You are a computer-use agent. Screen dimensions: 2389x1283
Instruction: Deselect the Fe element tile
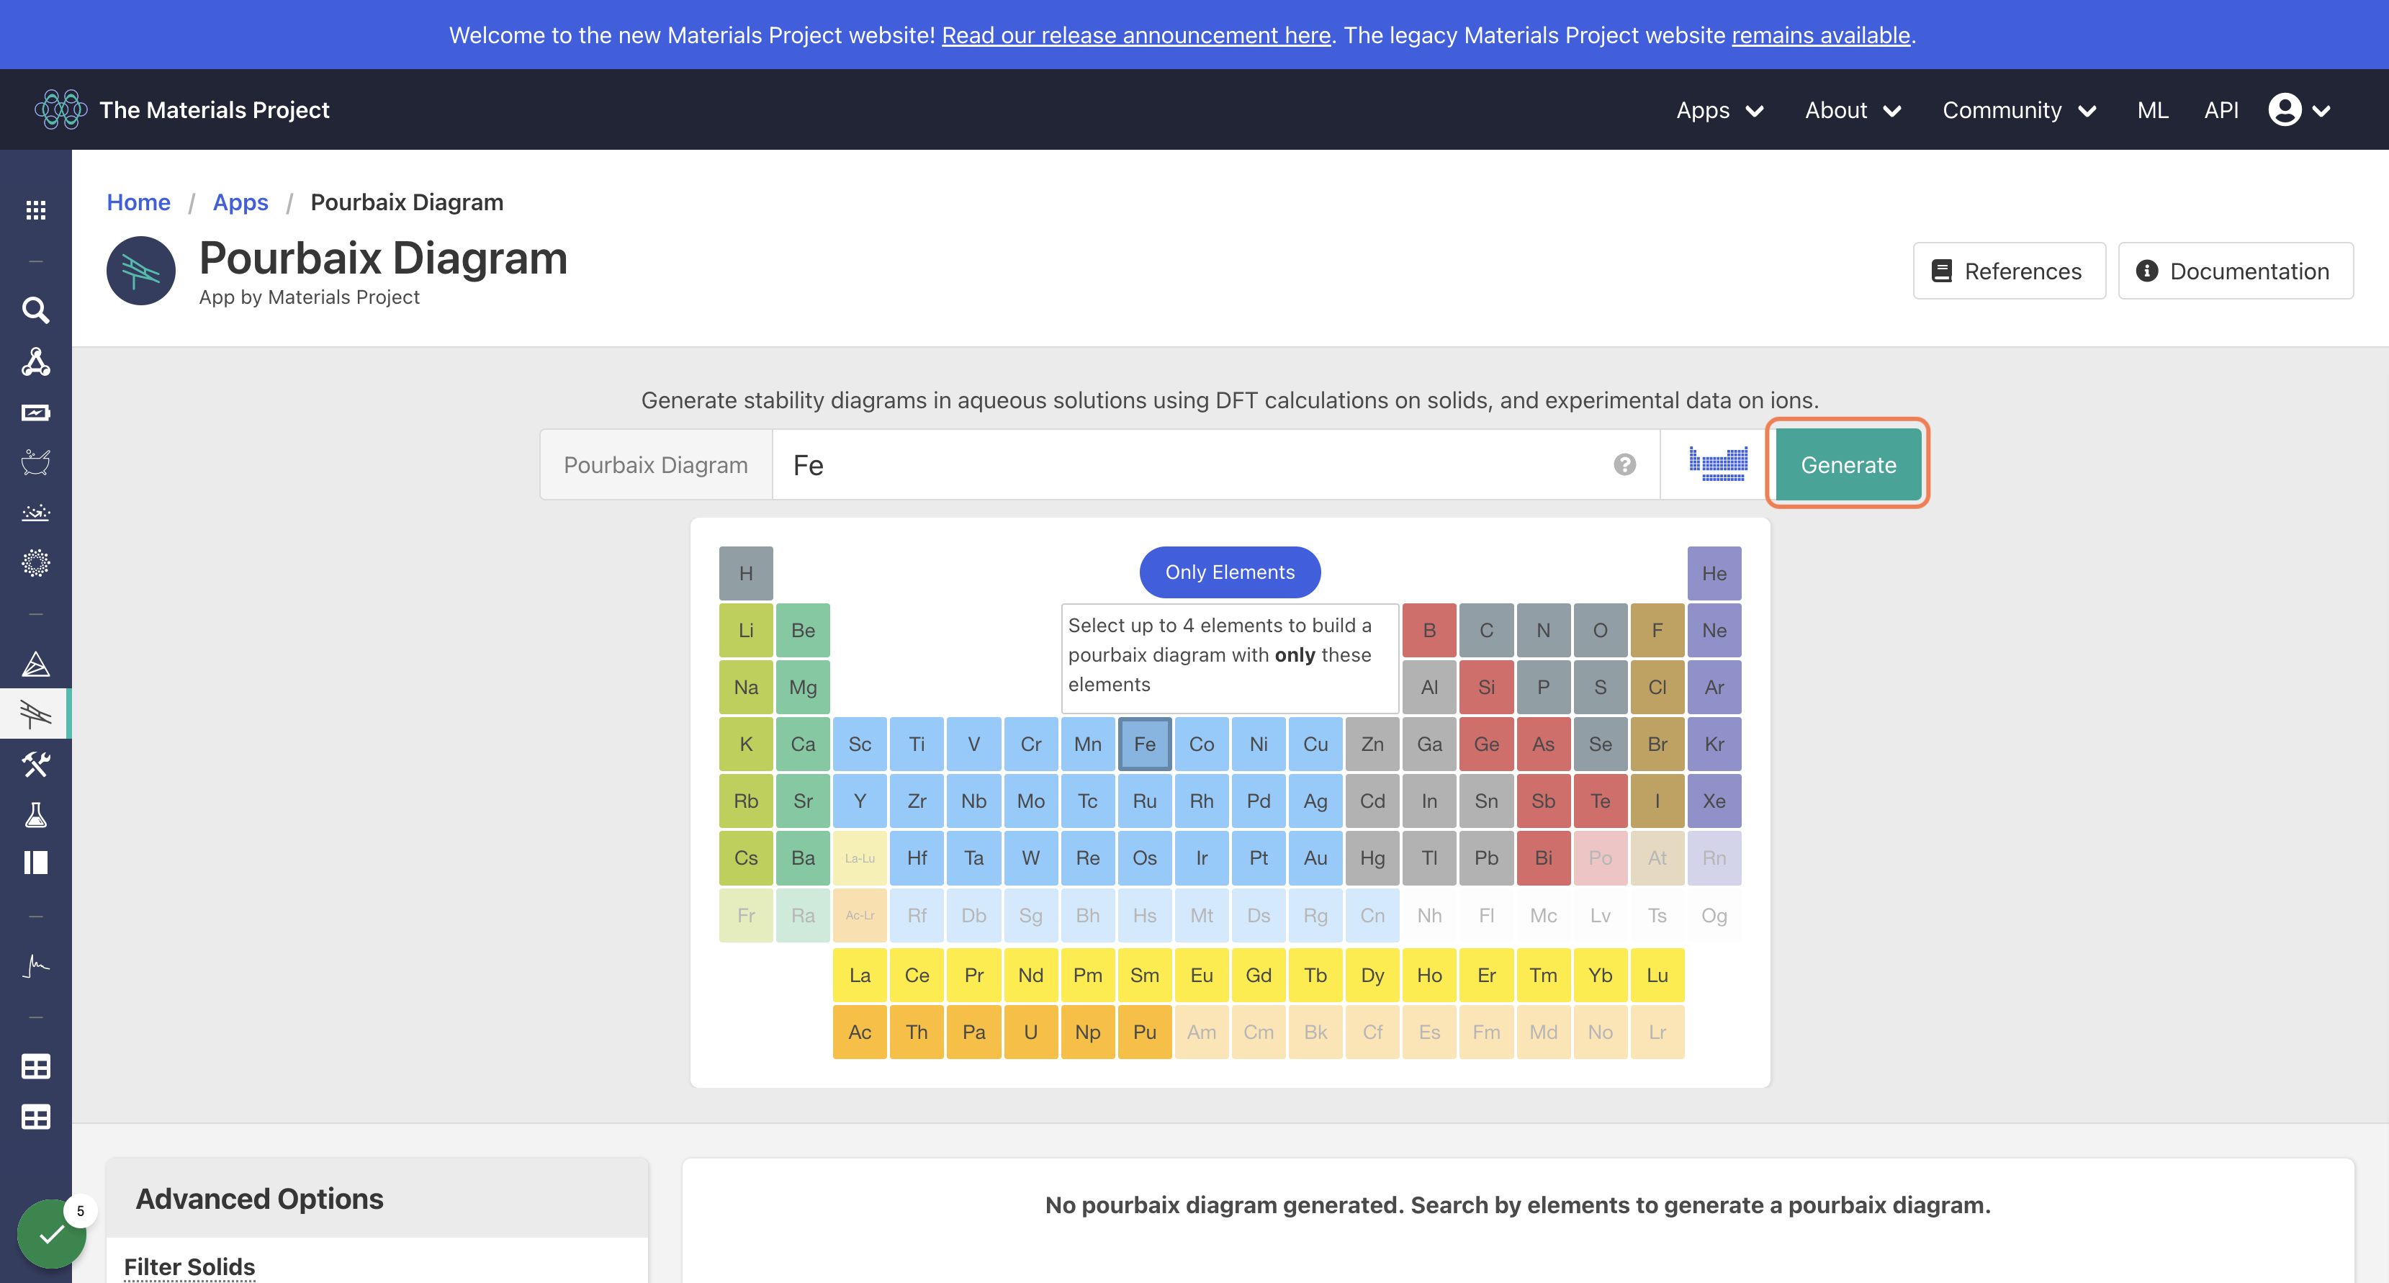[x=1144, y=744]
